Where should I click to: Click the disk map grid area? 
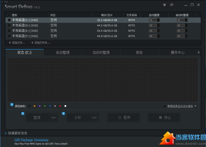click(x=103, y=80)
